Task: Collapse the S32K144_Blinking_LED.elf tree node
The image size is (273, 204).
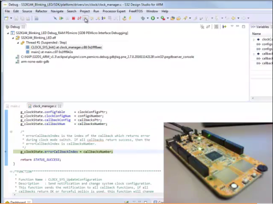Action: pos(13,38)
